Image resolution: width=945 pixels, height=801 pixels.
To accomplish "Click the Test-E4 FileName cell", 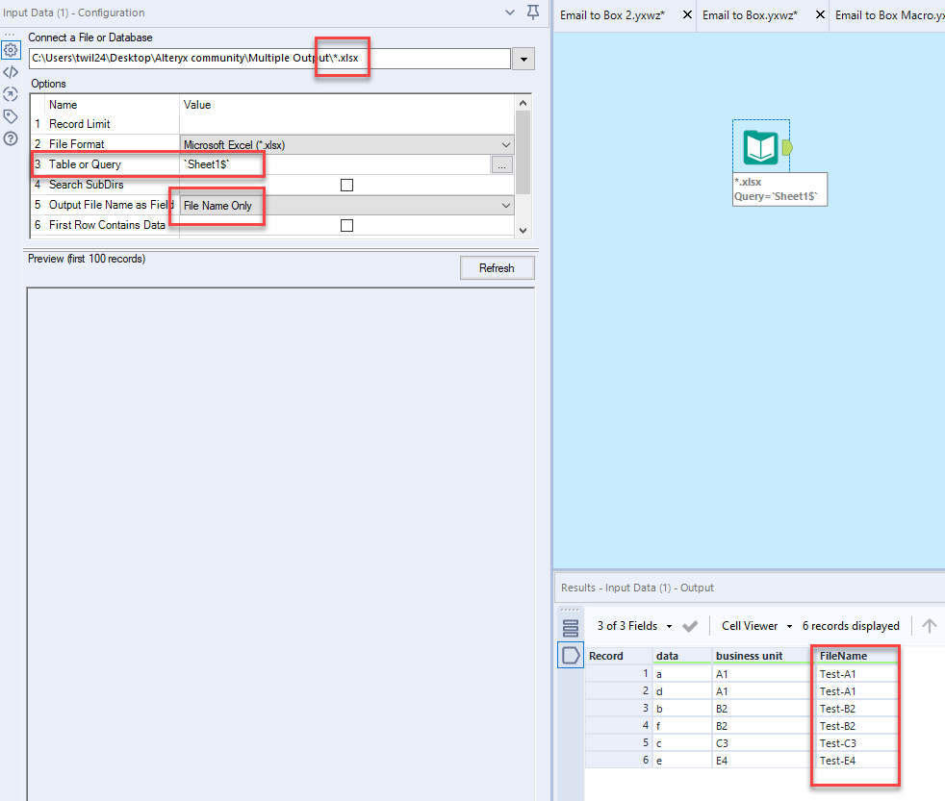I will [856, 761].
